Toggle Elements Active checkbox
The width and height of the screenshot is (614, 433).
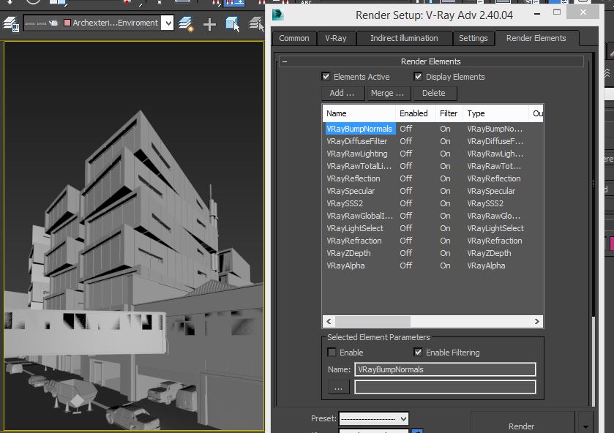click(x=326, y=76)
